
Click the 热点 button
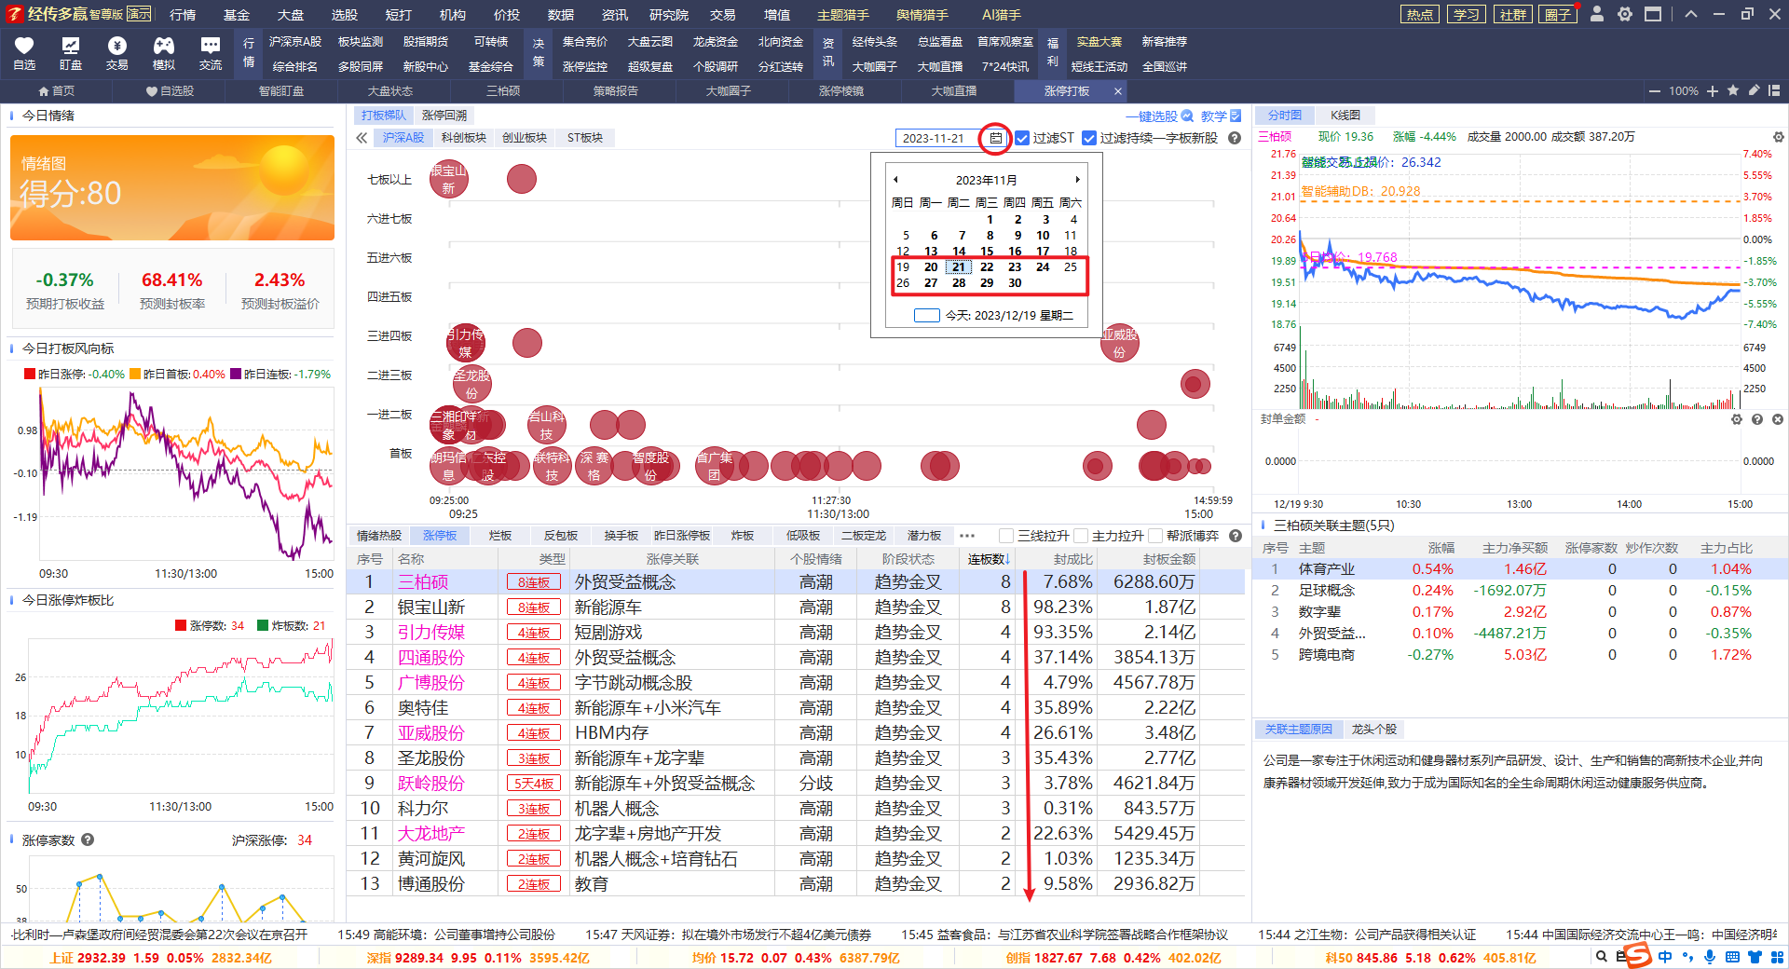point(1420,15)
